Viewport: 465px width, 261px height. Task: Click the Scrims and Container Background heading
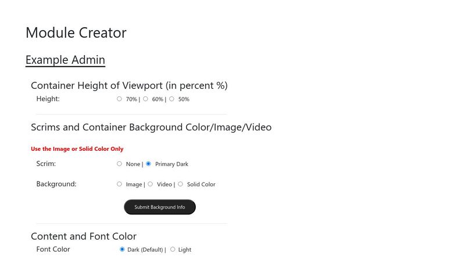[151, 127]
